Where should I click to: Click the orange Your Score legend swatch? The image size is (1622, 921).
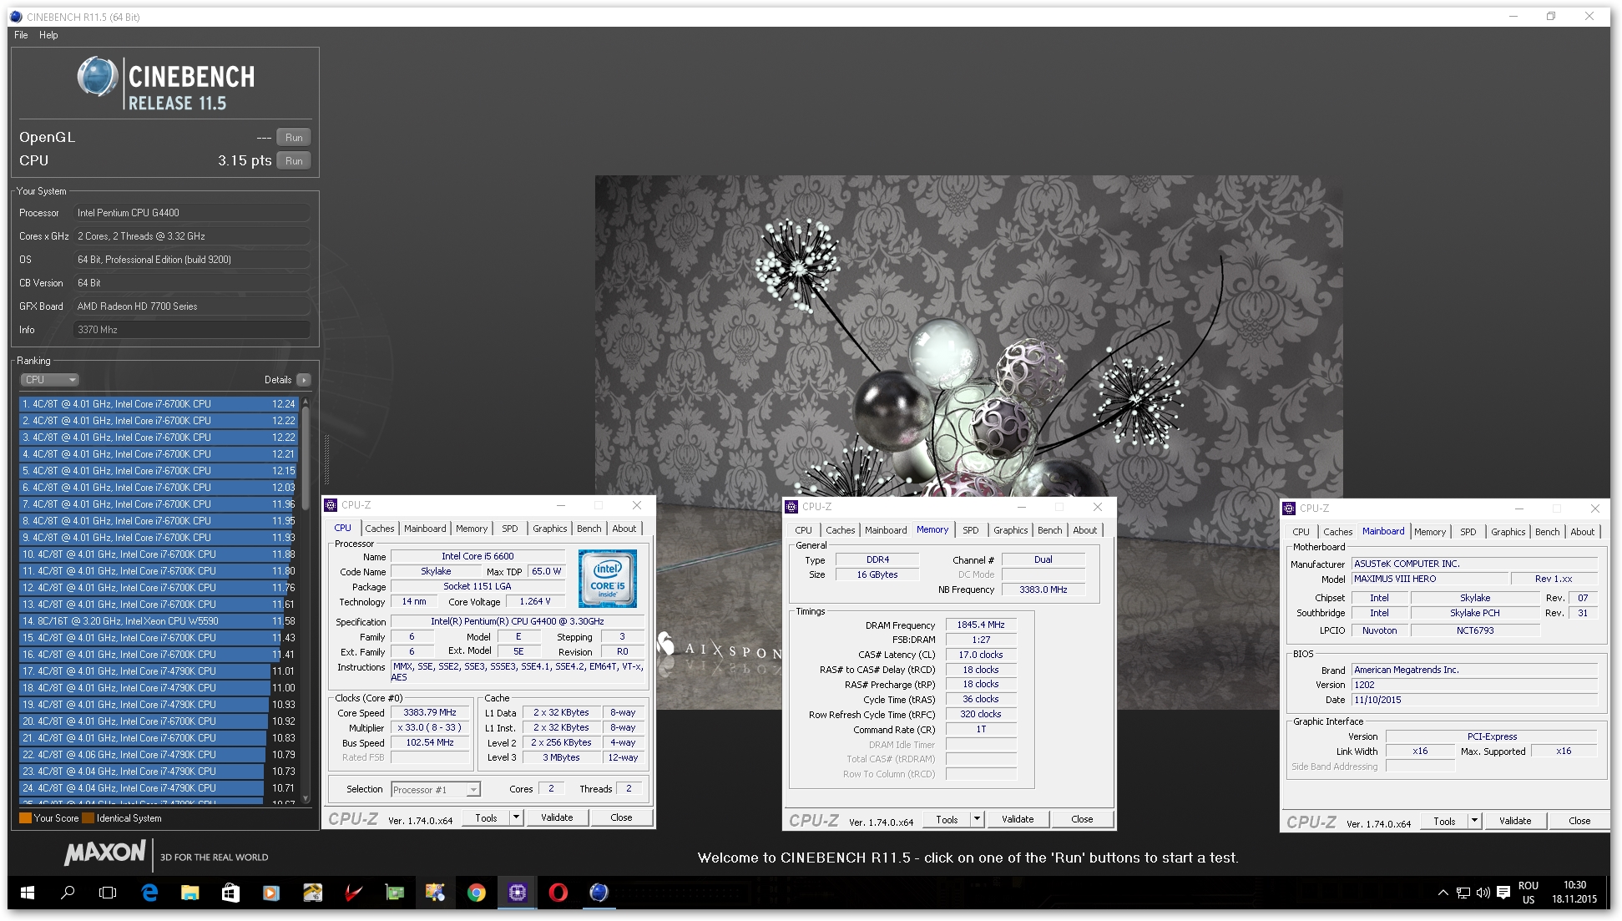point(25,818)
